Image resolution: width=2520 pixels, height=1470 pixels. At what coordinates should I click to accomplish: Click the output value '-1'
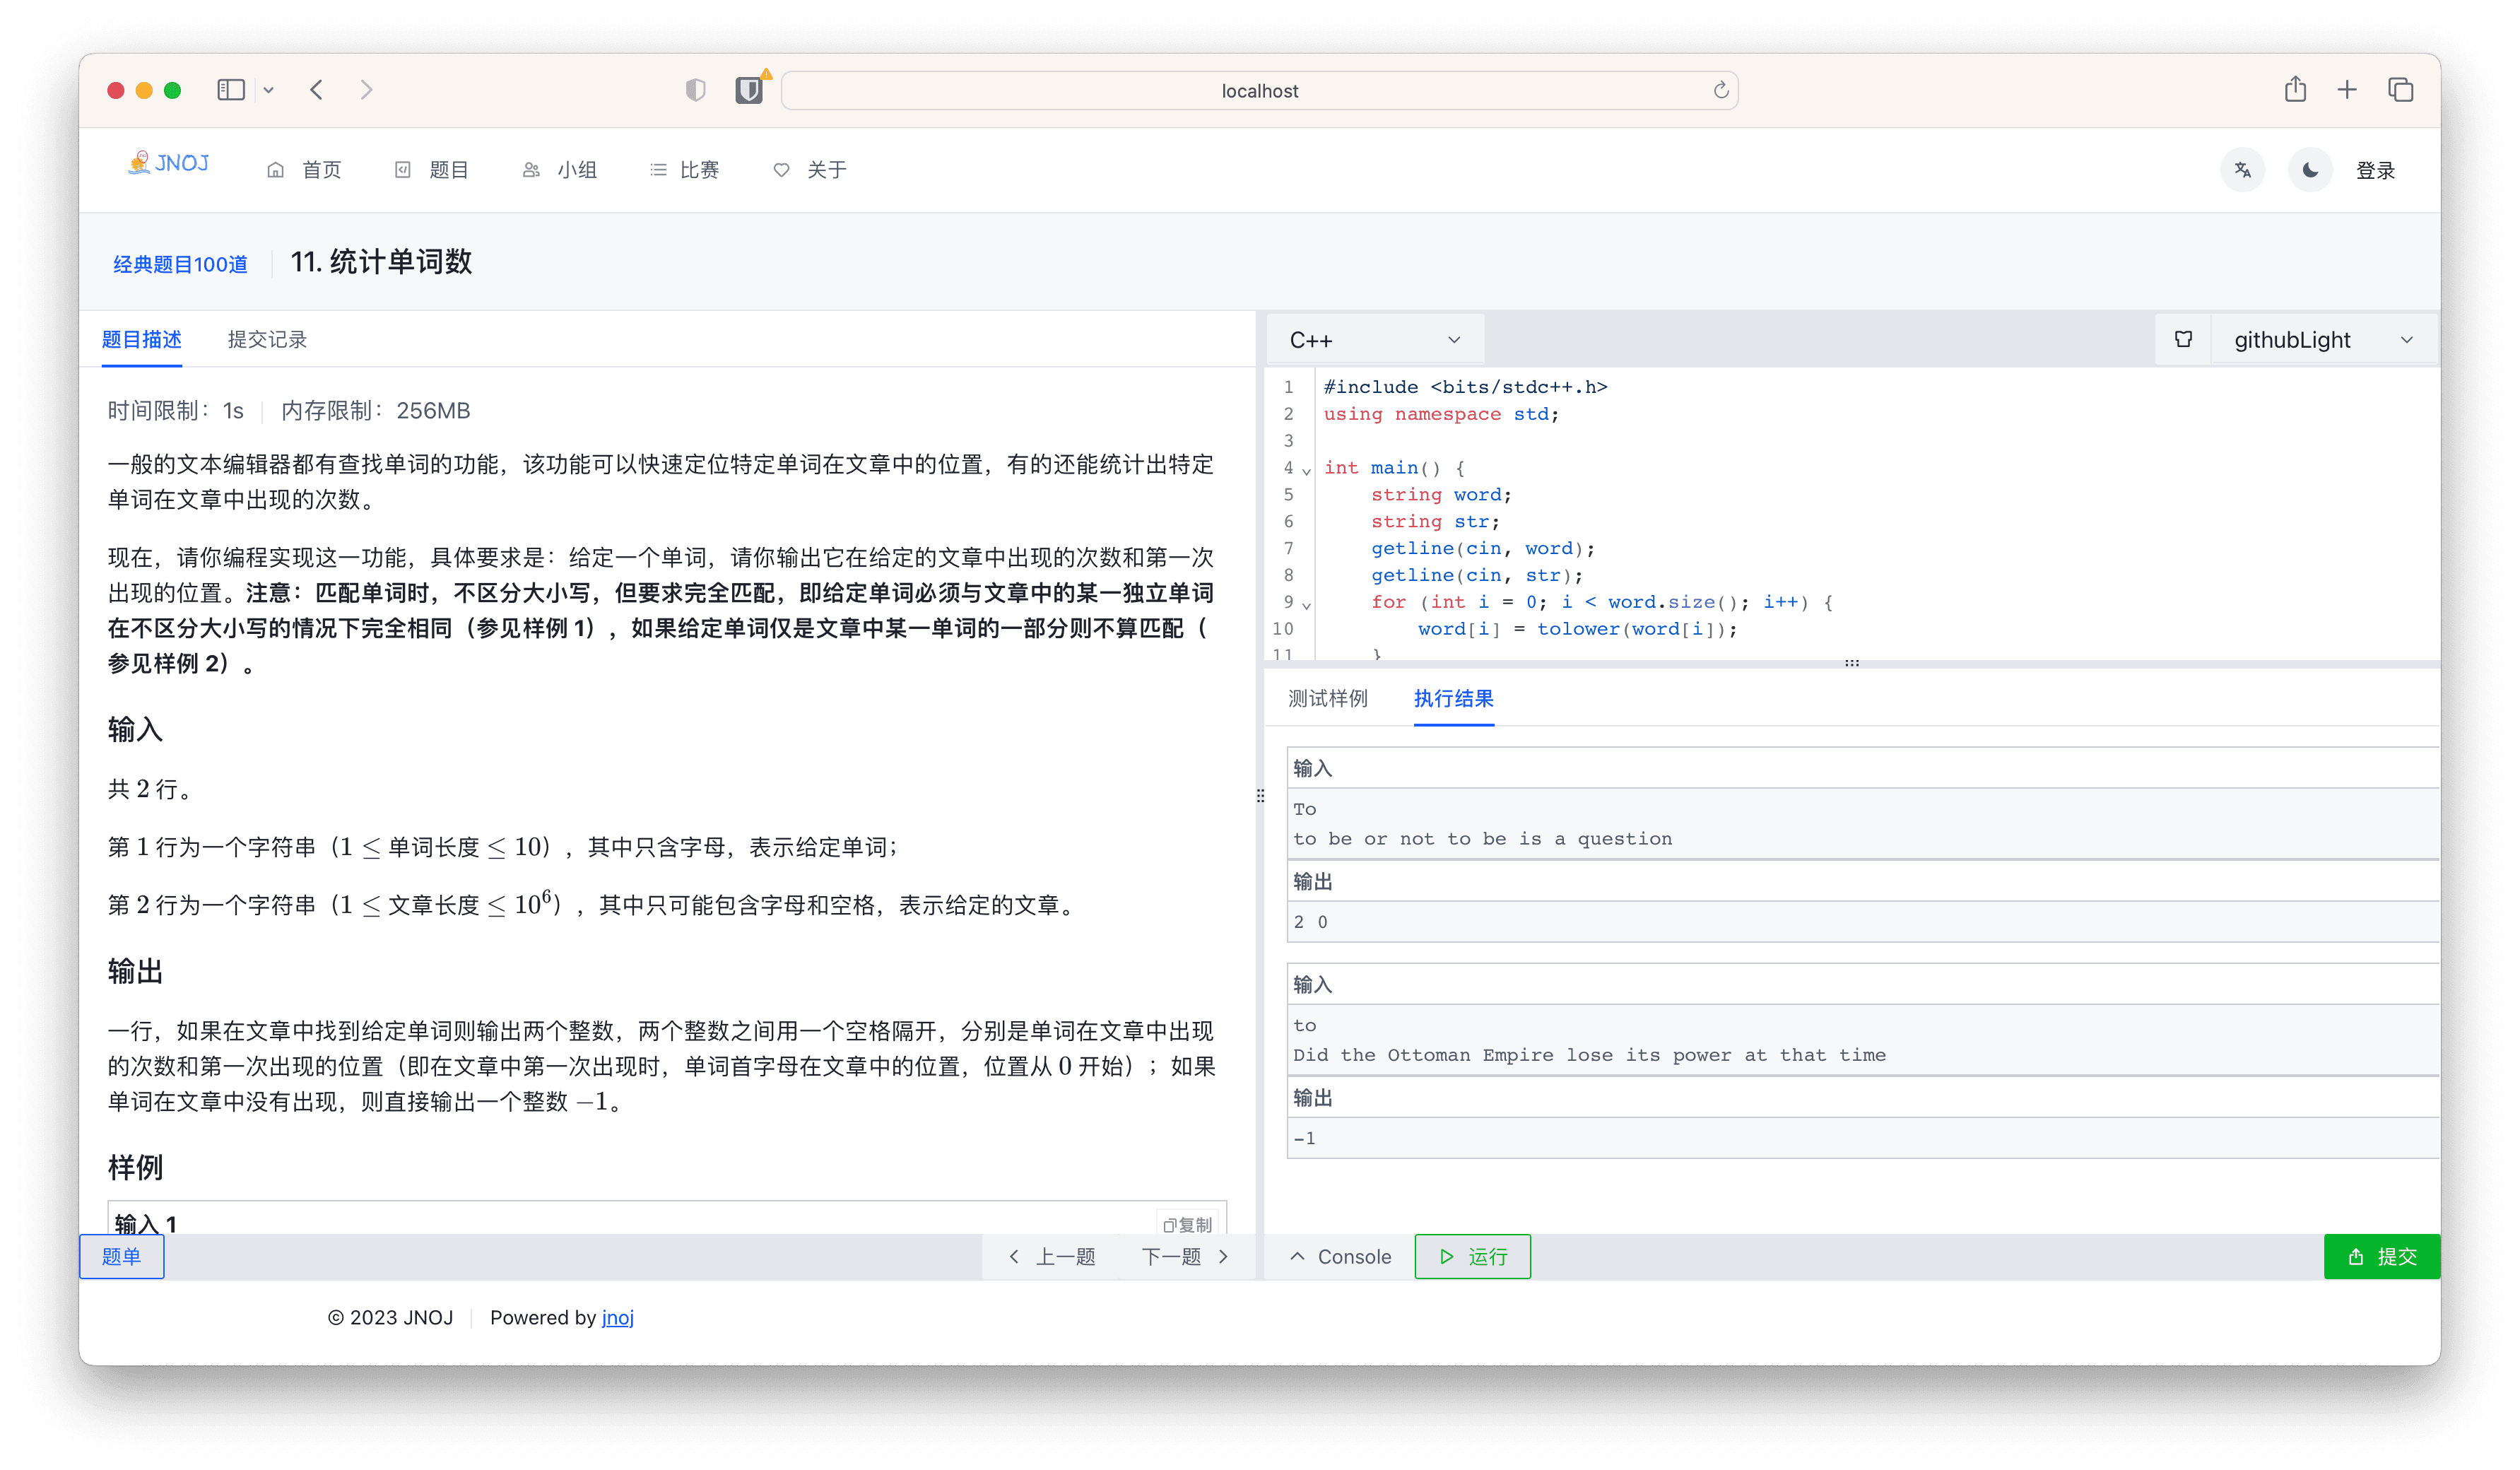pos(1305,1138)
